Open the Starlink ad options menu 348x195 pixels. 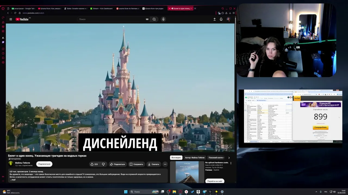pyautogui.click(x=231, y=163)
